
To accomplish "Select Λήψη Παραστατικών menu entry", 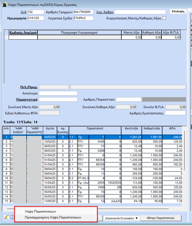I will [x=40, y=211].
